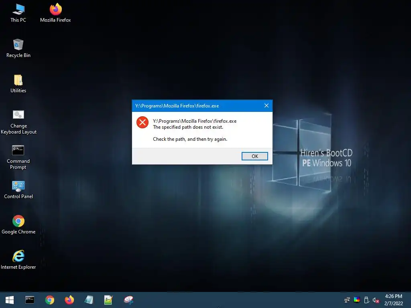The width and height of the screenshot is (411, 308).
Task: Open the taskbar clock showing 4:26 PM
Action: point(393,300)
